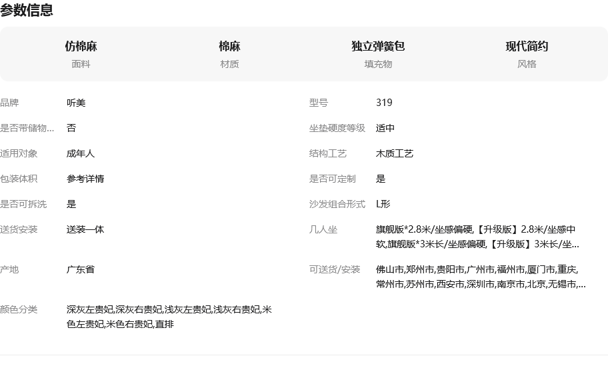
Task: Expand the truncated deliverable cities list
Action: (481, 277)
